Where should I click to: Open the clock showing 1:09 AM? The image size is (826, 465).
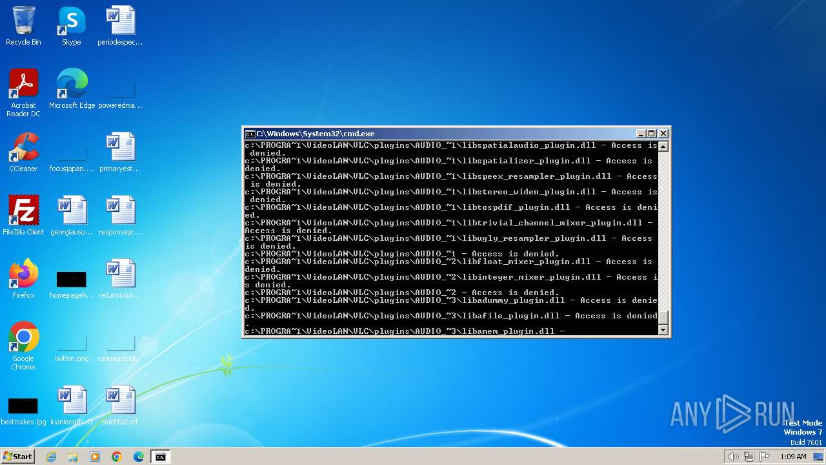793,457
